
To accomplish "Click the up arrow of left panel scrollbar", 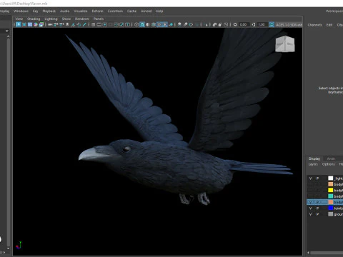I will coord(9,36).
